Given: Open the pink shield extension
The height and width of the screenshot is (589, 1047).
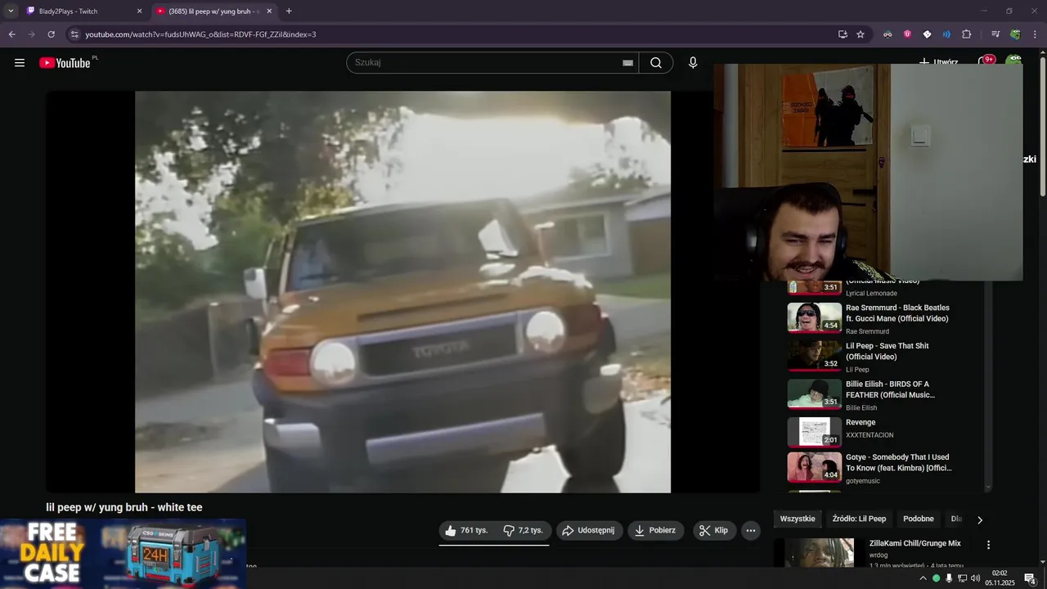Looking at the screenshot, I should tap(907, 34).
